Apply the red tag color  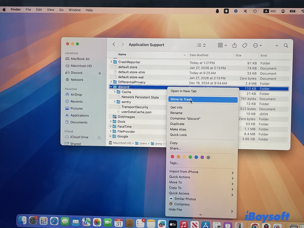coord(173,157)
